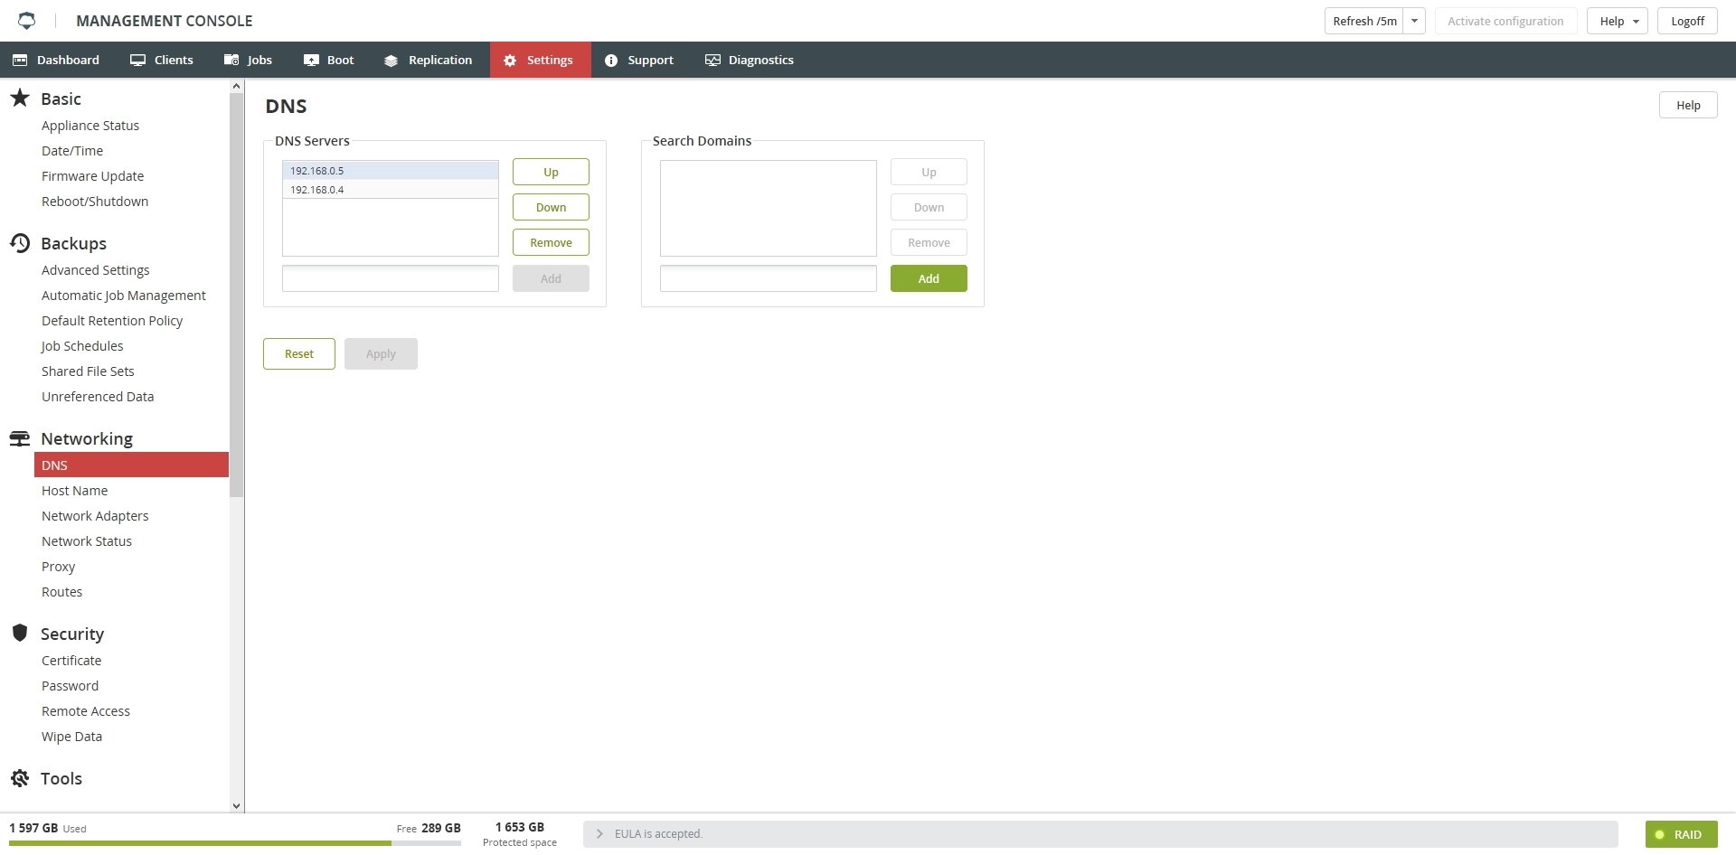This screenshot has width=1736, height=855.
Task: Click the Basic star icon in sidebar
Action: click(20, 98)
